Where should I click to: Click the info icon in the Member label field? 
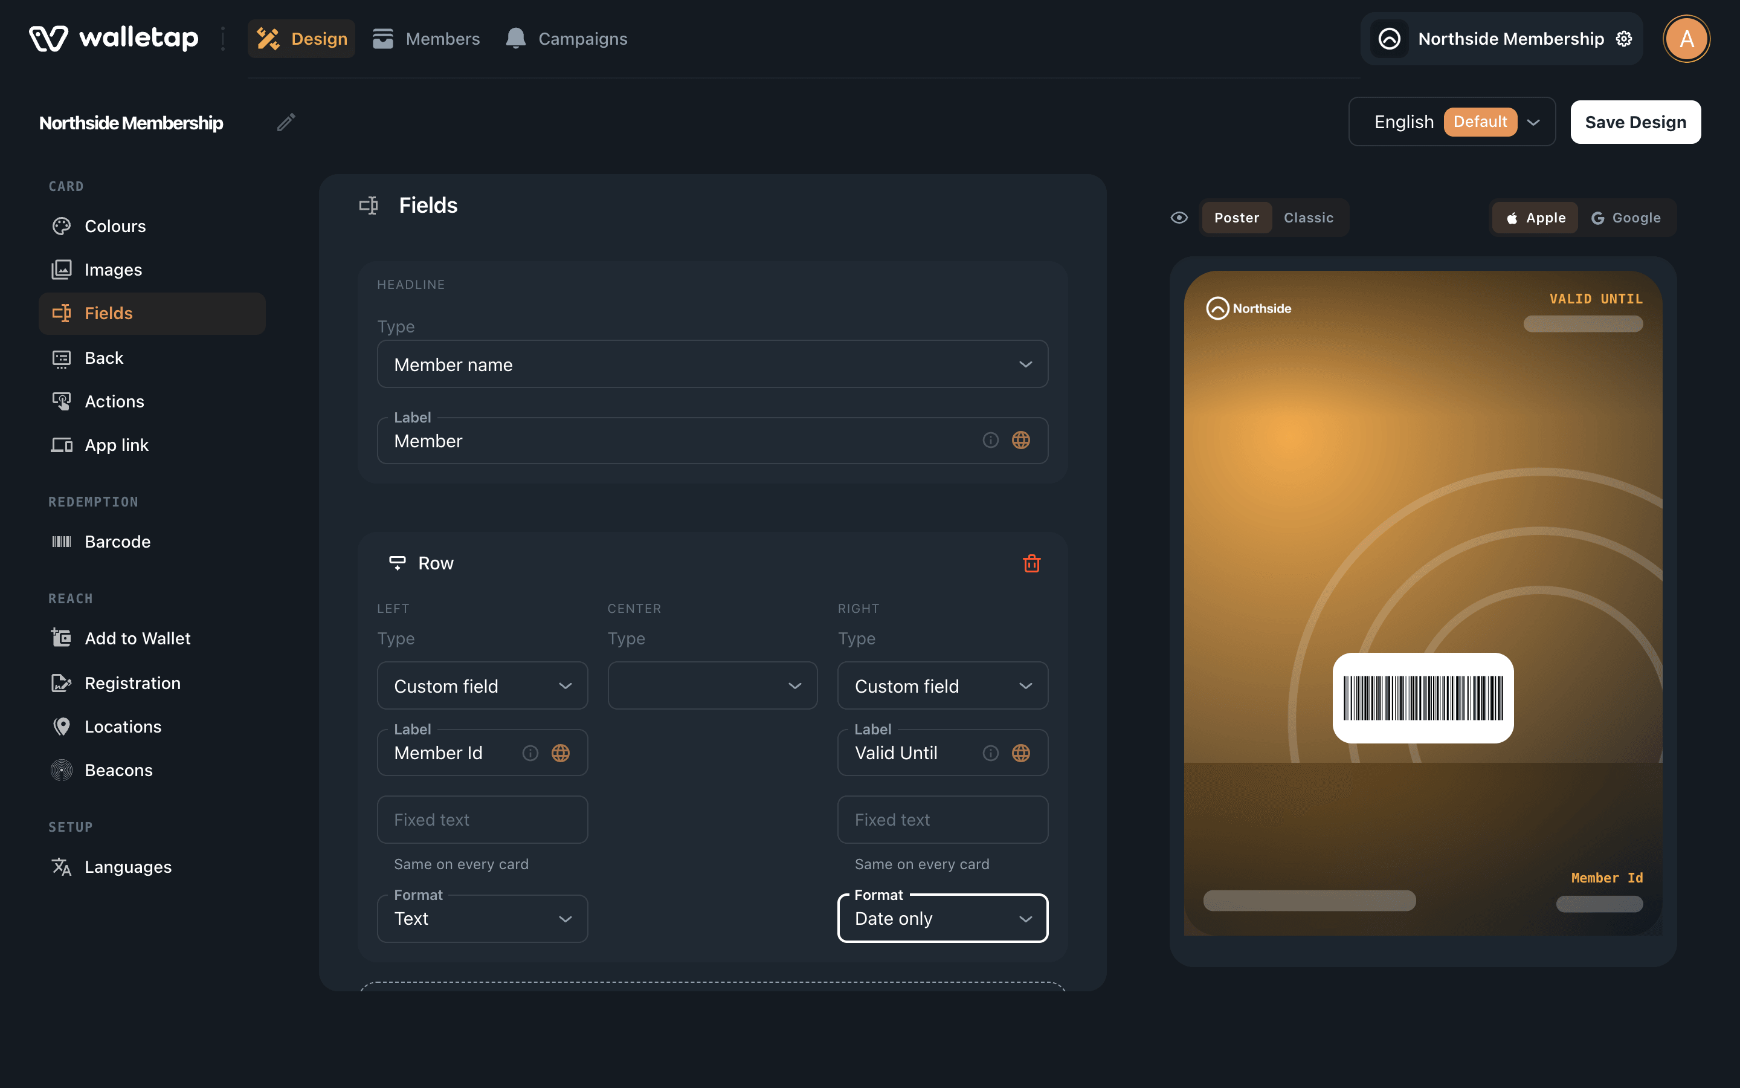tap(991, 441)
